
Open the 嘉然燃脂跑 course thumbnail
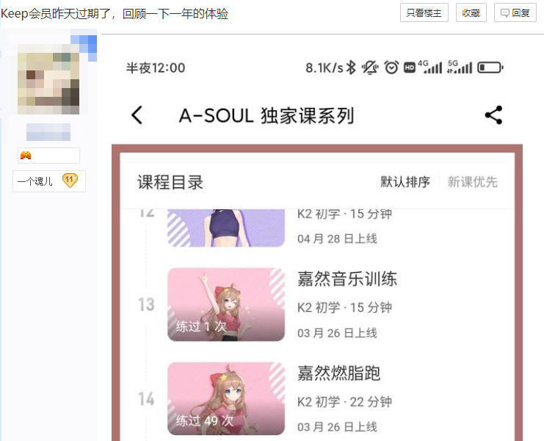[226, 398]
